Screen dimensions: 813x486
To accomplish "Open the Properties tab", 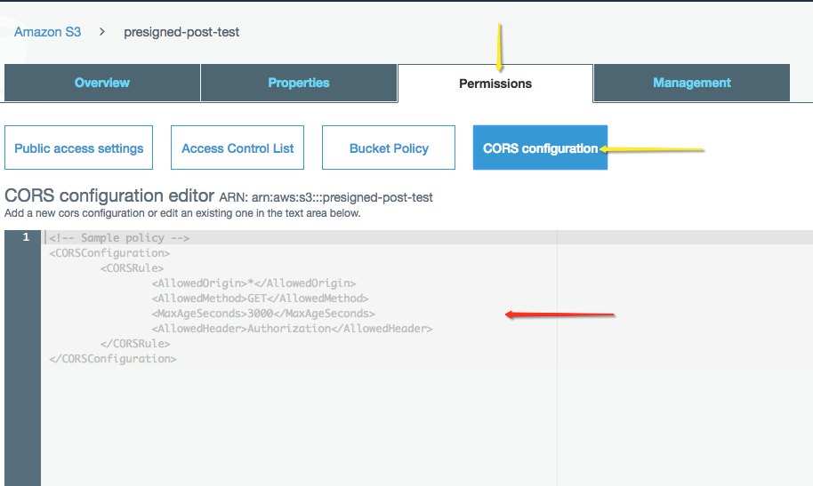I will (299, 83).
